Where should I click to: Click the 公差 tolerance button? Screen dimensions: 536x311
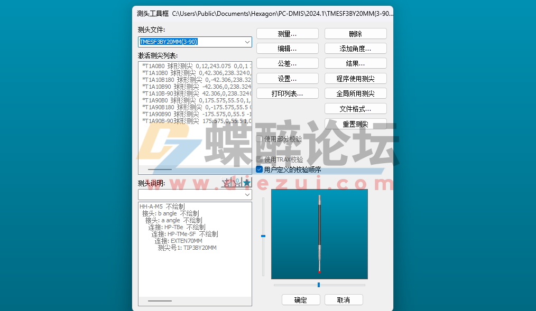(287, 63)
